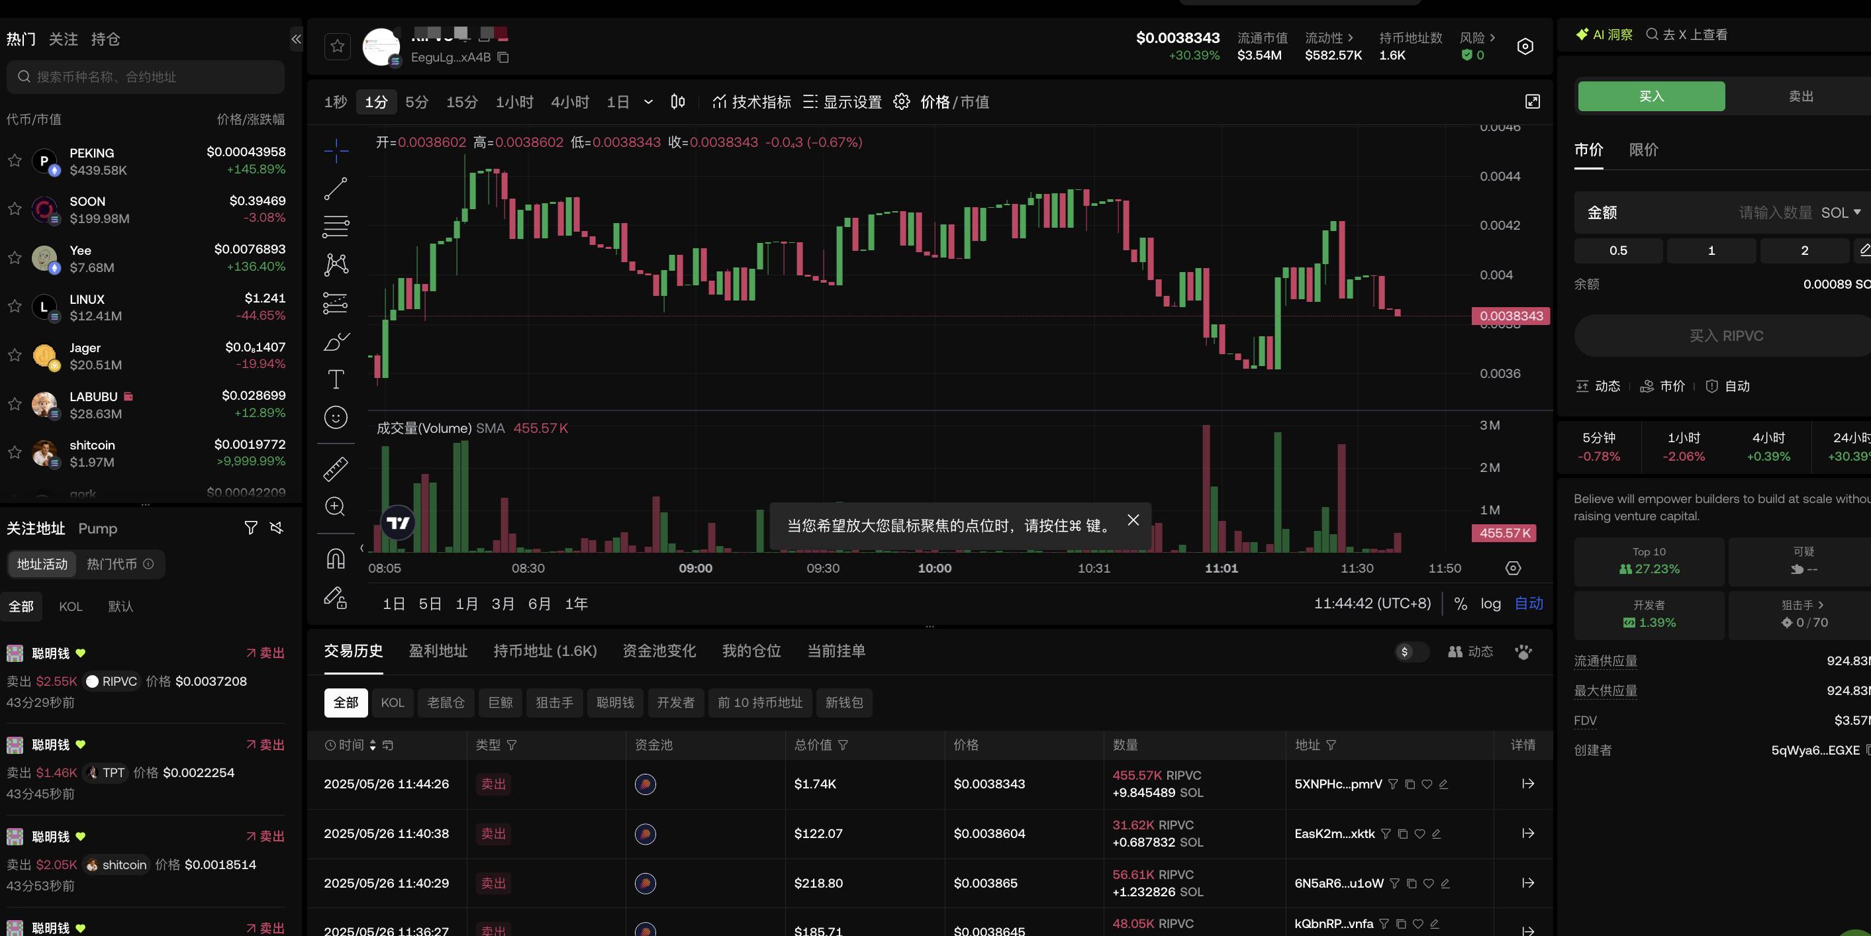Toggle the favorite star for PEKING token
Image resolution: width=1871 pixels, height=936 pixels.
point(14,160)
